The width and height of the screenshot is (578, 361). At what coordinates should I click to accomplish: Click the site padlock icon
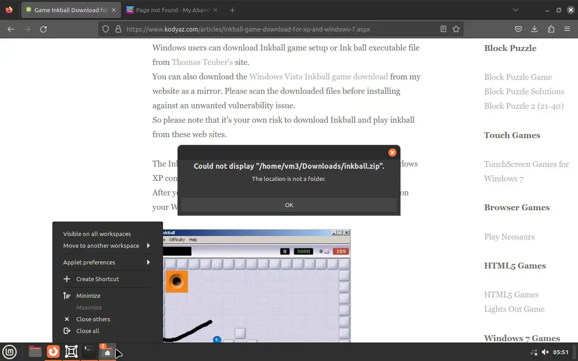118,29
